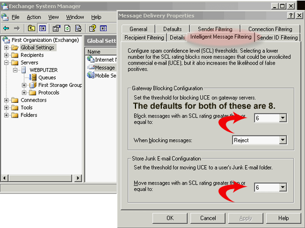Click the Mobile Services list icon
Viewport: 305px width, 228px height.
[x=91, y=75]
